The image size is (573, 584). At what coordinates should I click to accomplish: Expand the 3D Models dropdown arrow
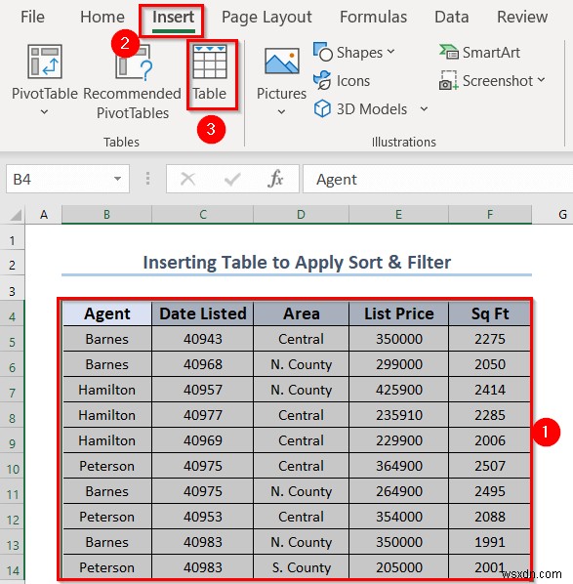424,109
